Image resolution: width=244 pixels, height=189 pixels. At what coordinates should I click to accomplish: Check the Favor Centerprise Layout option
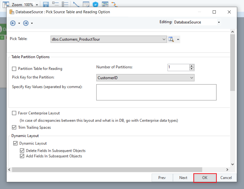point(14,113)
